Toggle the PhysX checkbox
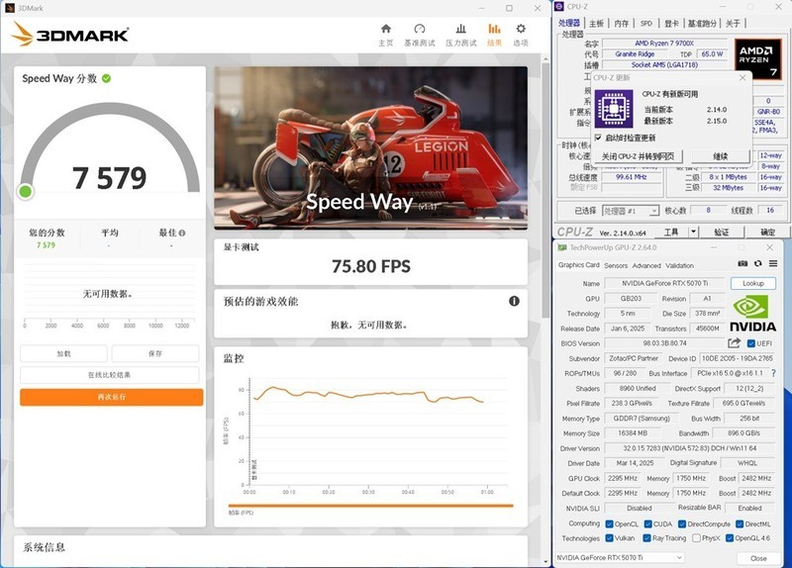792x568 pixels. pyautogui.click(x=696, y=538)
